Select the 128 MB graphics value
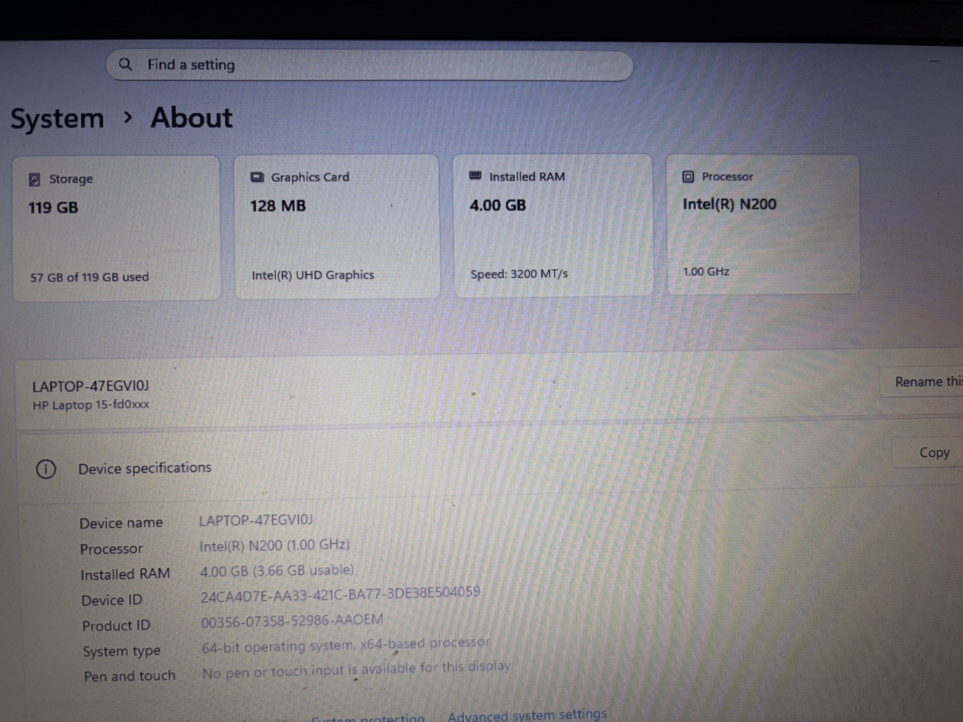Screen dimensions: 963x722 [278, 206]
